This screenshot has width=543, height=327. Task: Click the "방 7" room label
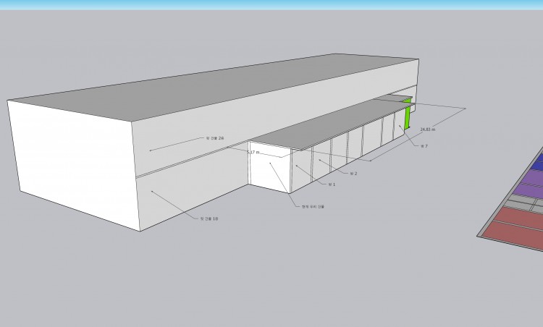pyautogui.click(x=425, y=146)
